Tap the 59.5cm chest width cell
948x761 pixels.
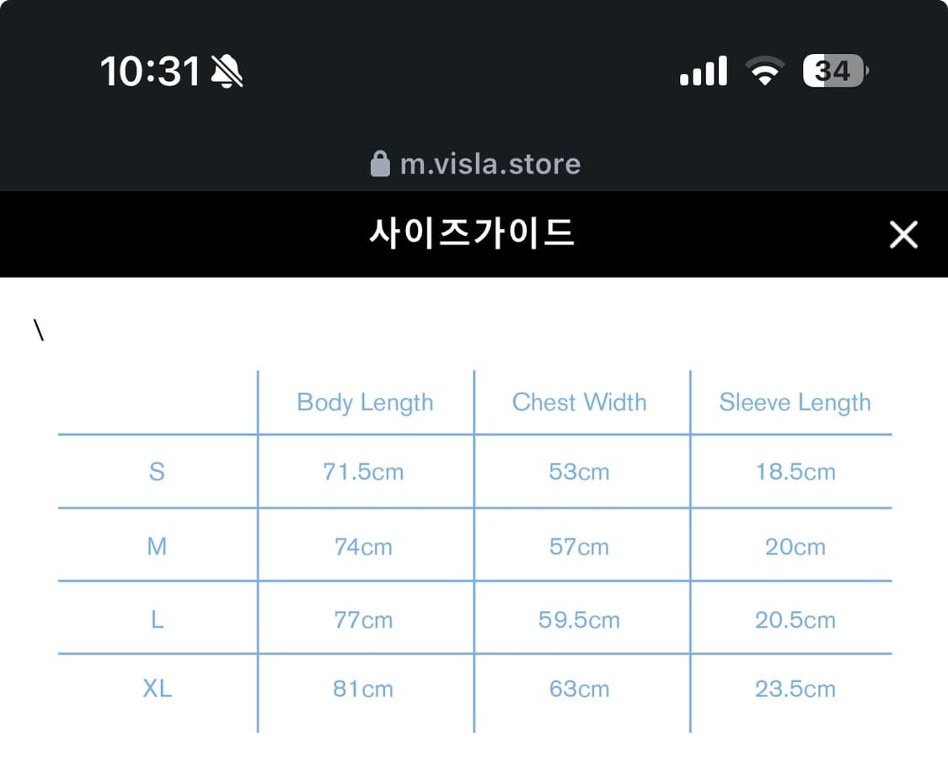[x=579, y=620]
